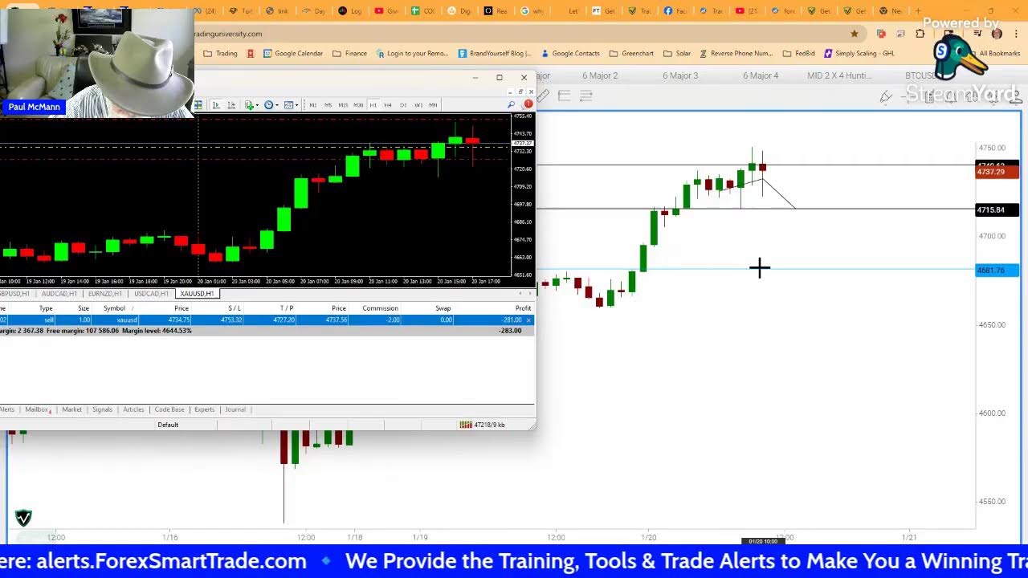Open the 6 Major 2 layout tab
This screenshot has width=1028, height=578.
coord(600,75)
